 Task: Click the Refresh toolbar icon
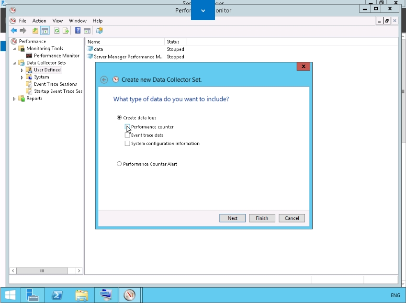57,31
